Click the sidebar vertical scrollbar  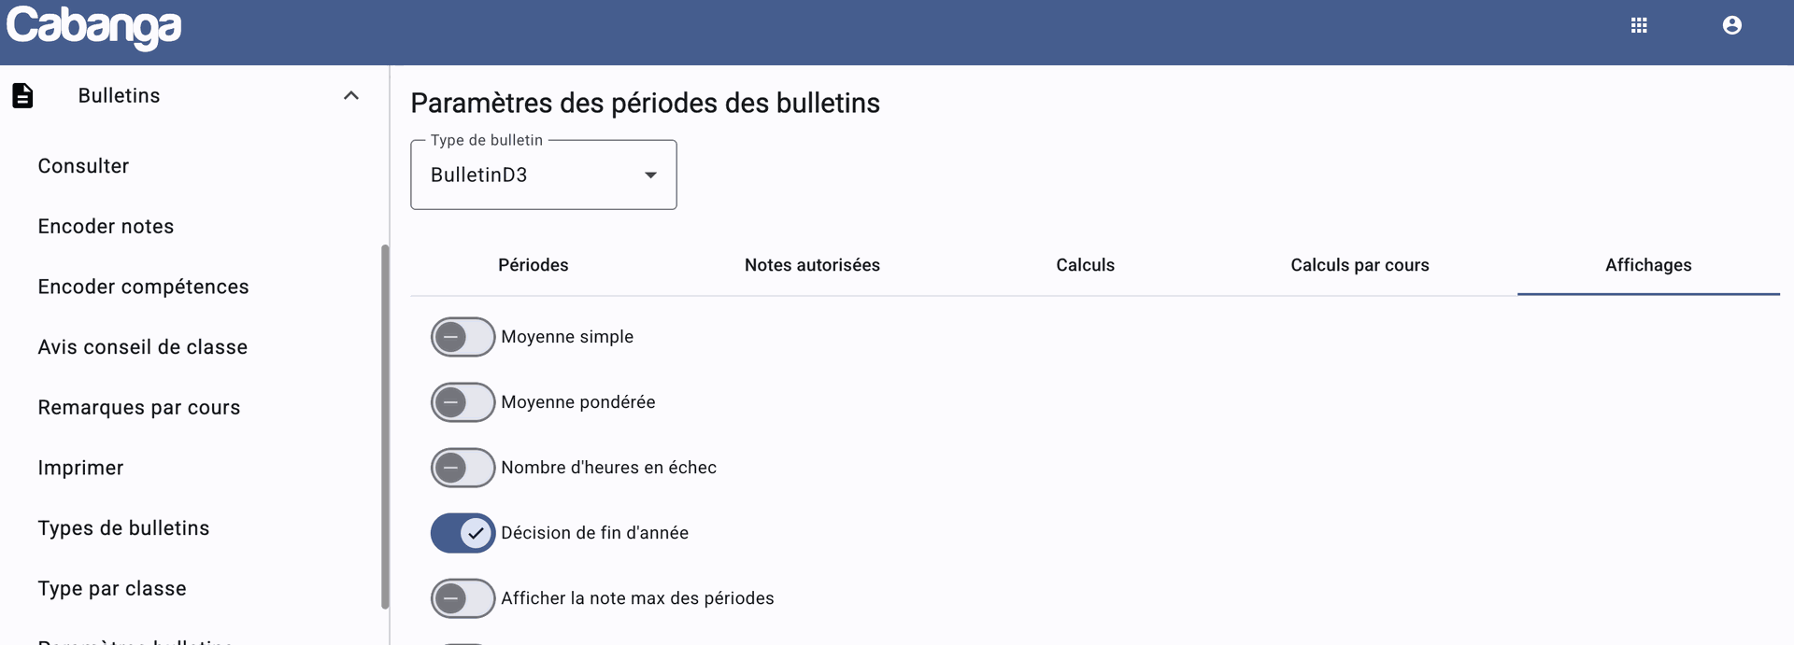point(385,427)
